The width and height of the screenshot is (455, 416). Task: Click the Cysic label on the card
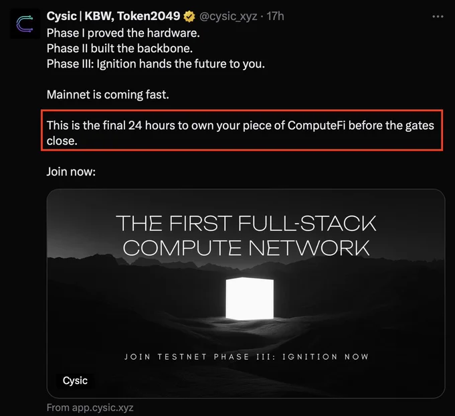(x=75, y=380)
